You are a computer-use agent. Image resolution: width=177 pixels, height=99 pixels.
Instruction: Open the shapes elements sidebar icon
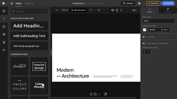pos(4,34)
